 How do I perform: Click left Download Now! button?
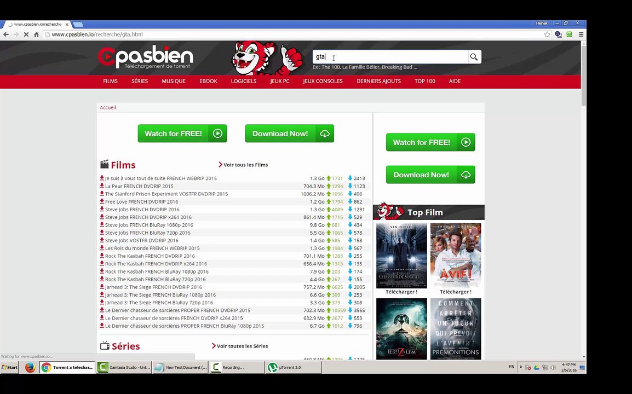(289, 134)
